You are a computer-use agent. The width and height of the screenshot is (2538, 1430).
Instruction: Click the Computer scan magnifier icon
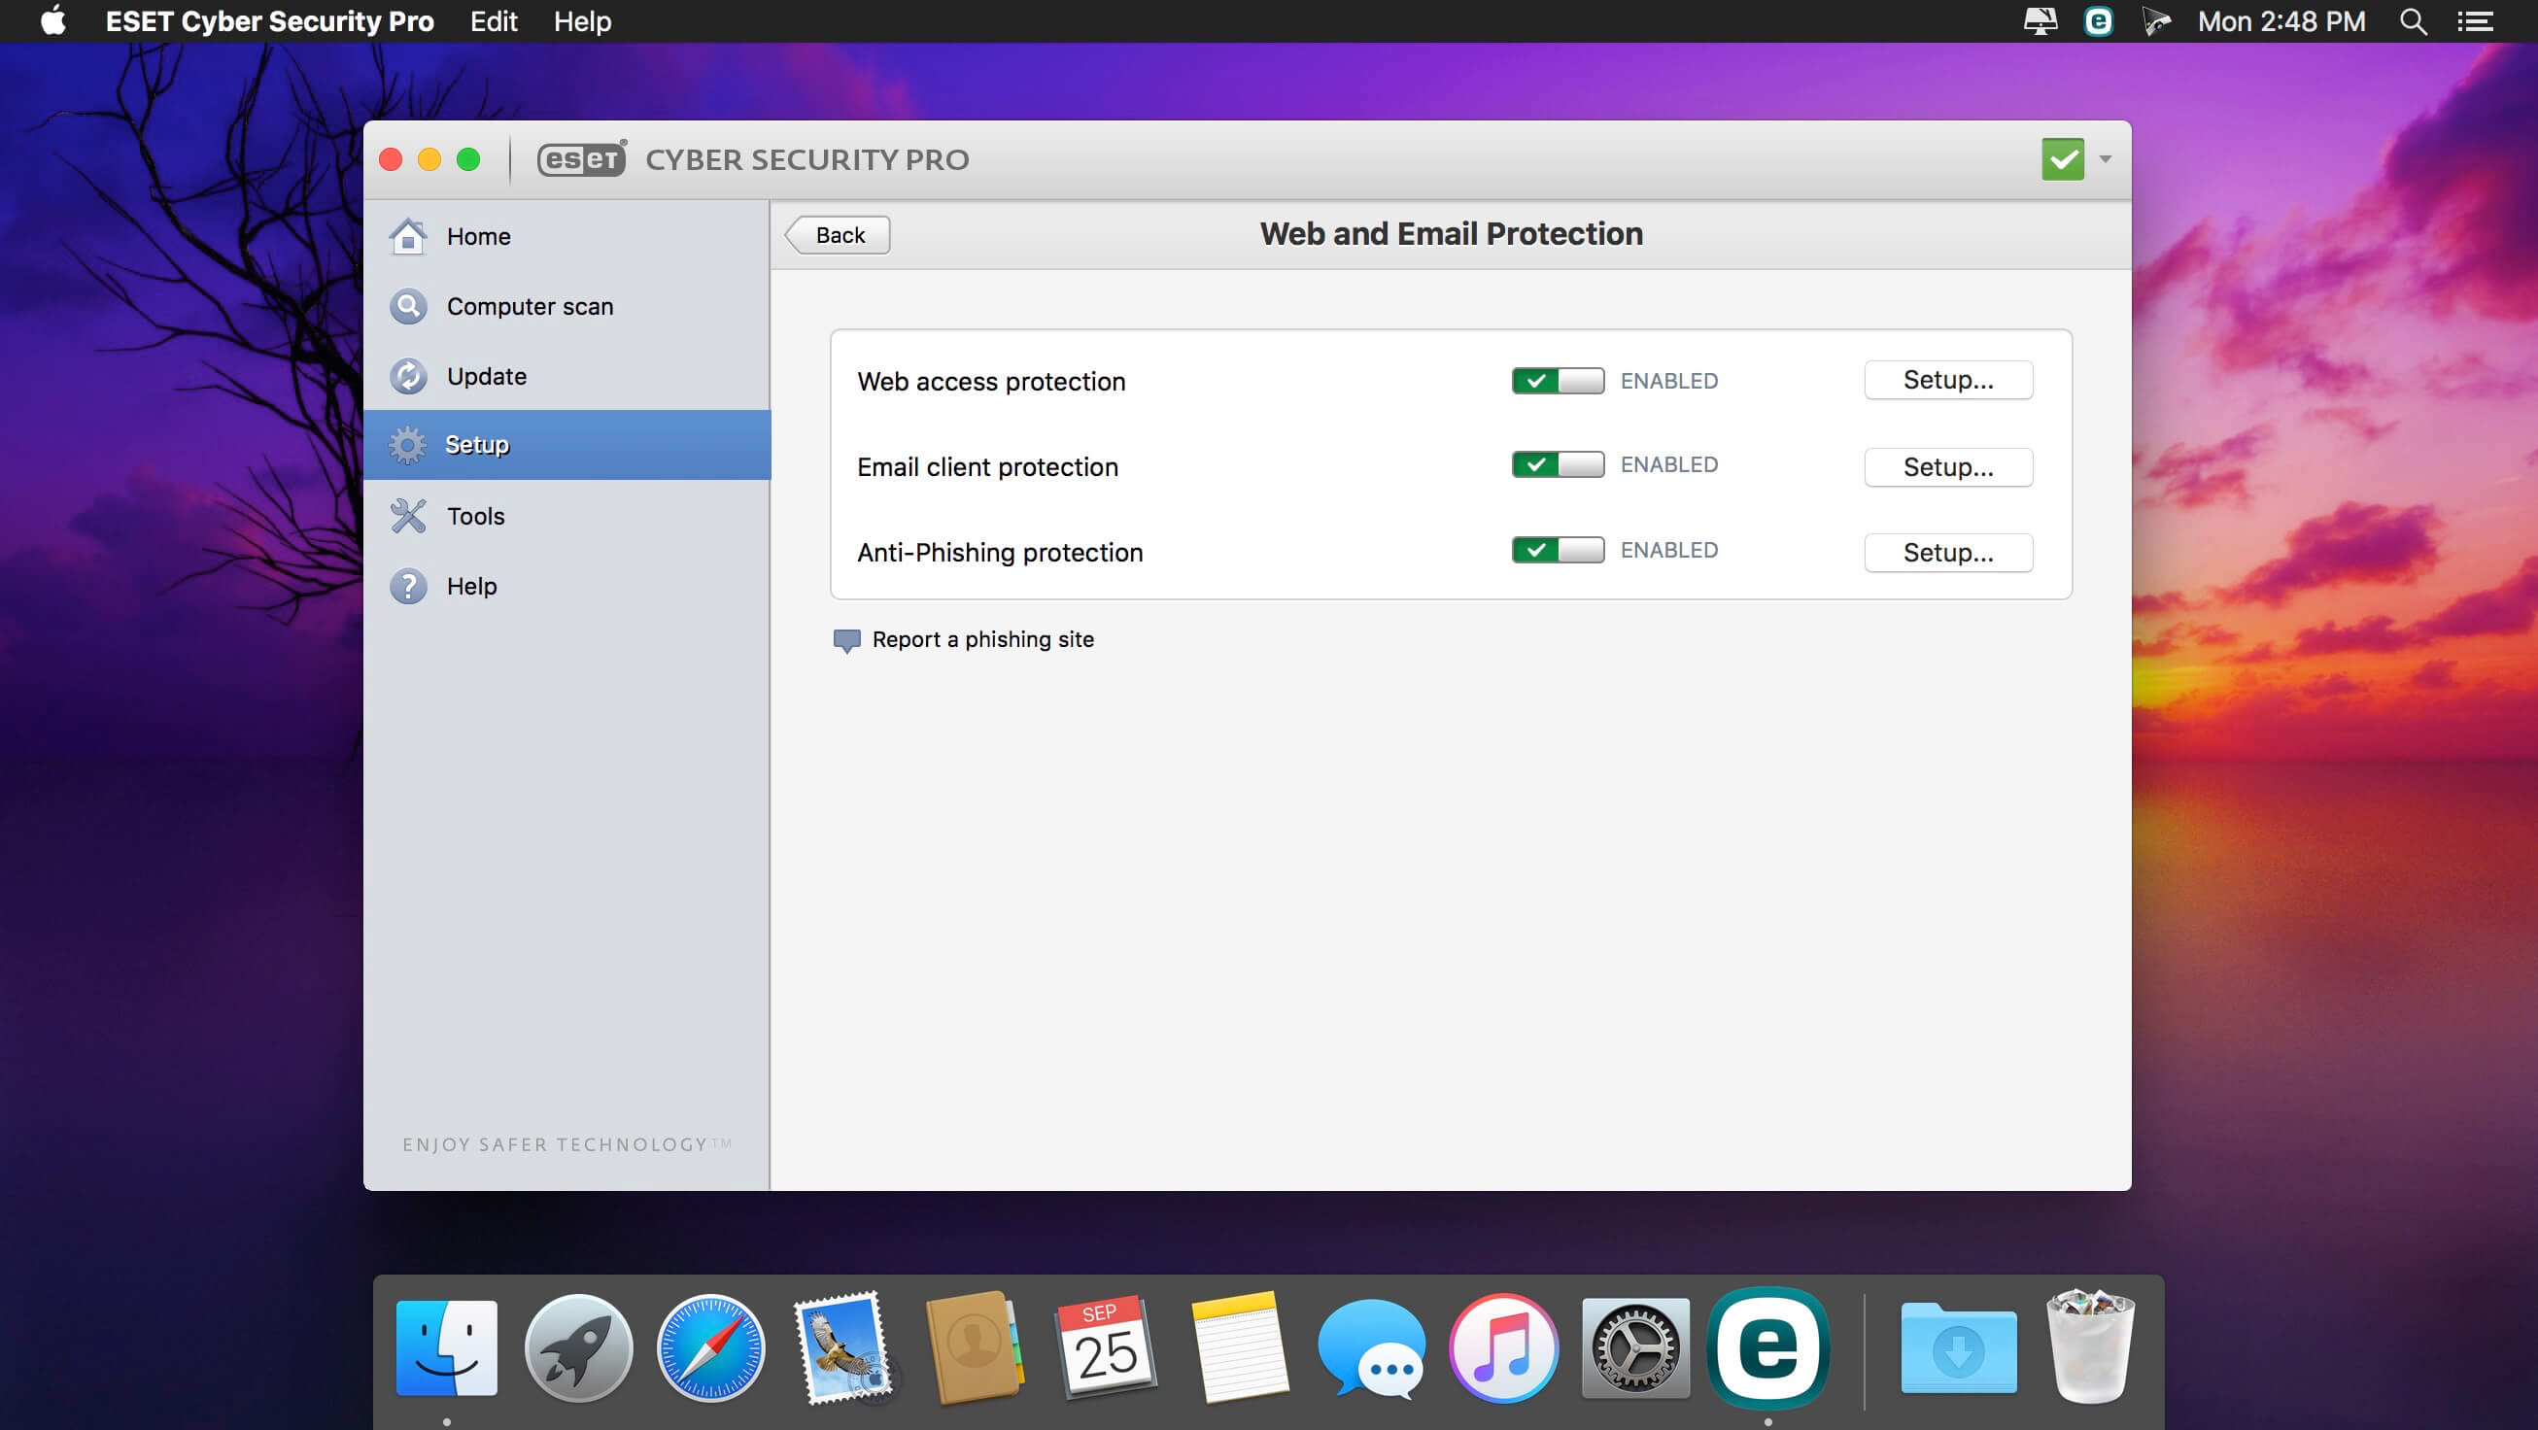click(408, 306)
